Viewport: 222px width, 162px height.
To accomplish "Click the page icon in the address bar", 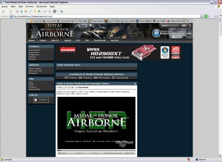I will point(11,16).
